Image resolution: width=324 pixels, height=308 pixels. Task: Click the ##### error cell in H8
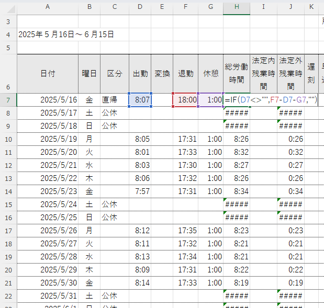pos(237,113)
